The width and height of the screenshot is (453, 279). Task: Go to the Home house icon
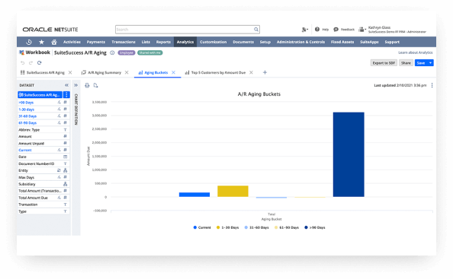[x=54, y=42]
